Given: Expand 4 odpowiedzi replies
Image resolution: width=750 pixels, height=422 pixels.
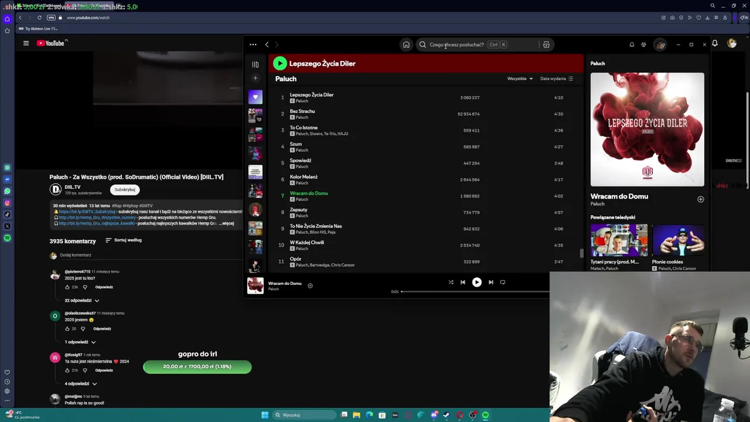Looking at the screenshot, I should pyautogui.click(x=81, y=383).
